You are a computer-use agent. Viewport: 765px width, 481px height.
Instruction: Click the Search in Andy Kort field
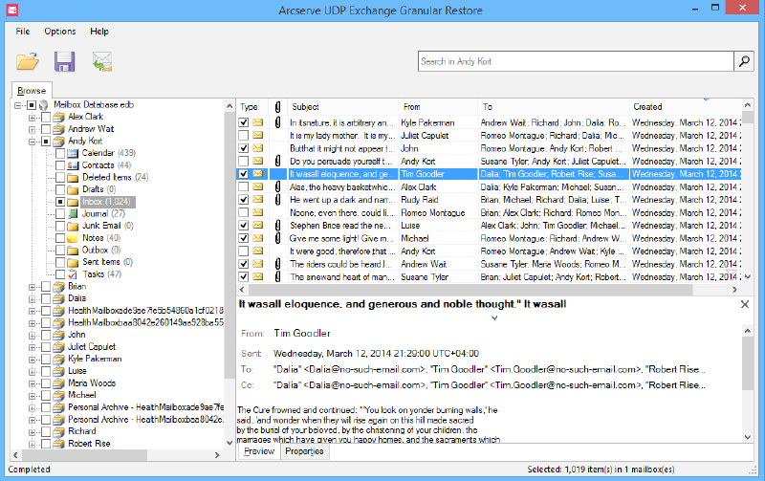pos(576,61)
